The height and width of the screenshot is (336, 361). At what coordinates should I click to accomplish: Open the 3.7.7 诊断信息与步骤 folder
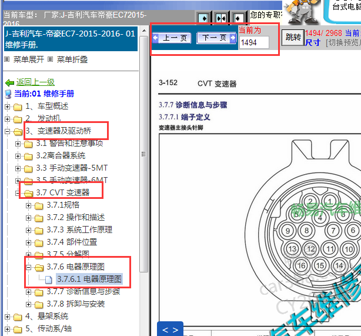(83, 291)
